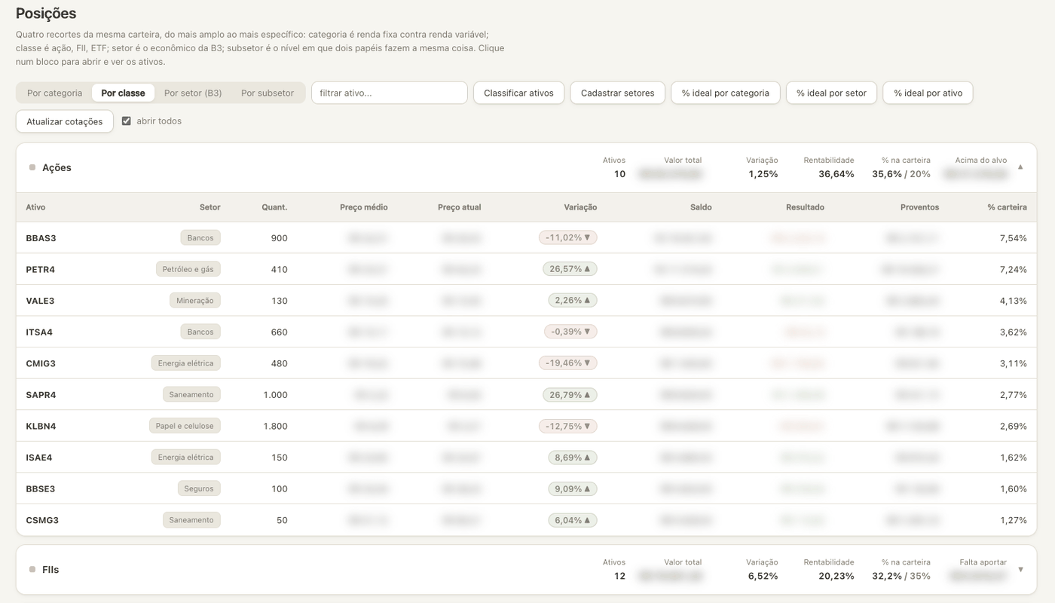
Task: Click the 9,09% variation badge
Action: [573, 488]
